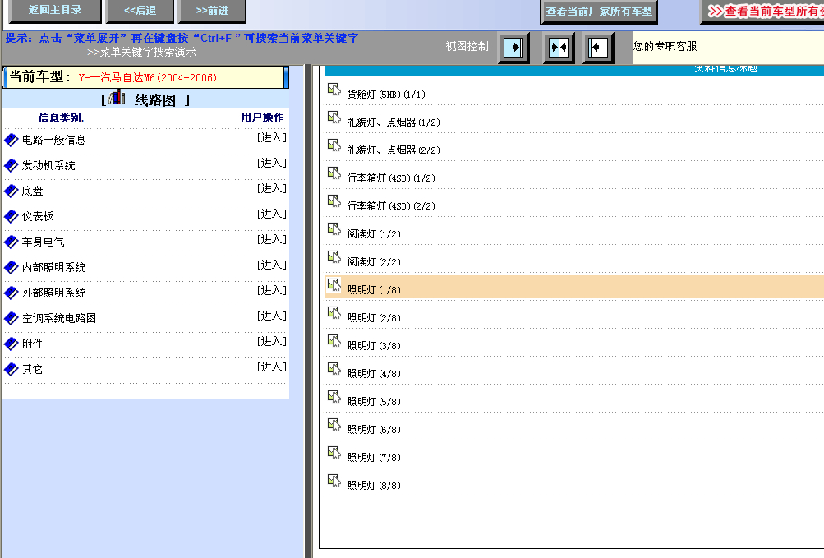Enter 内部照明系统 via its [进入] link
The height and width of the screenshot is (558, 824).
point(272,265)
